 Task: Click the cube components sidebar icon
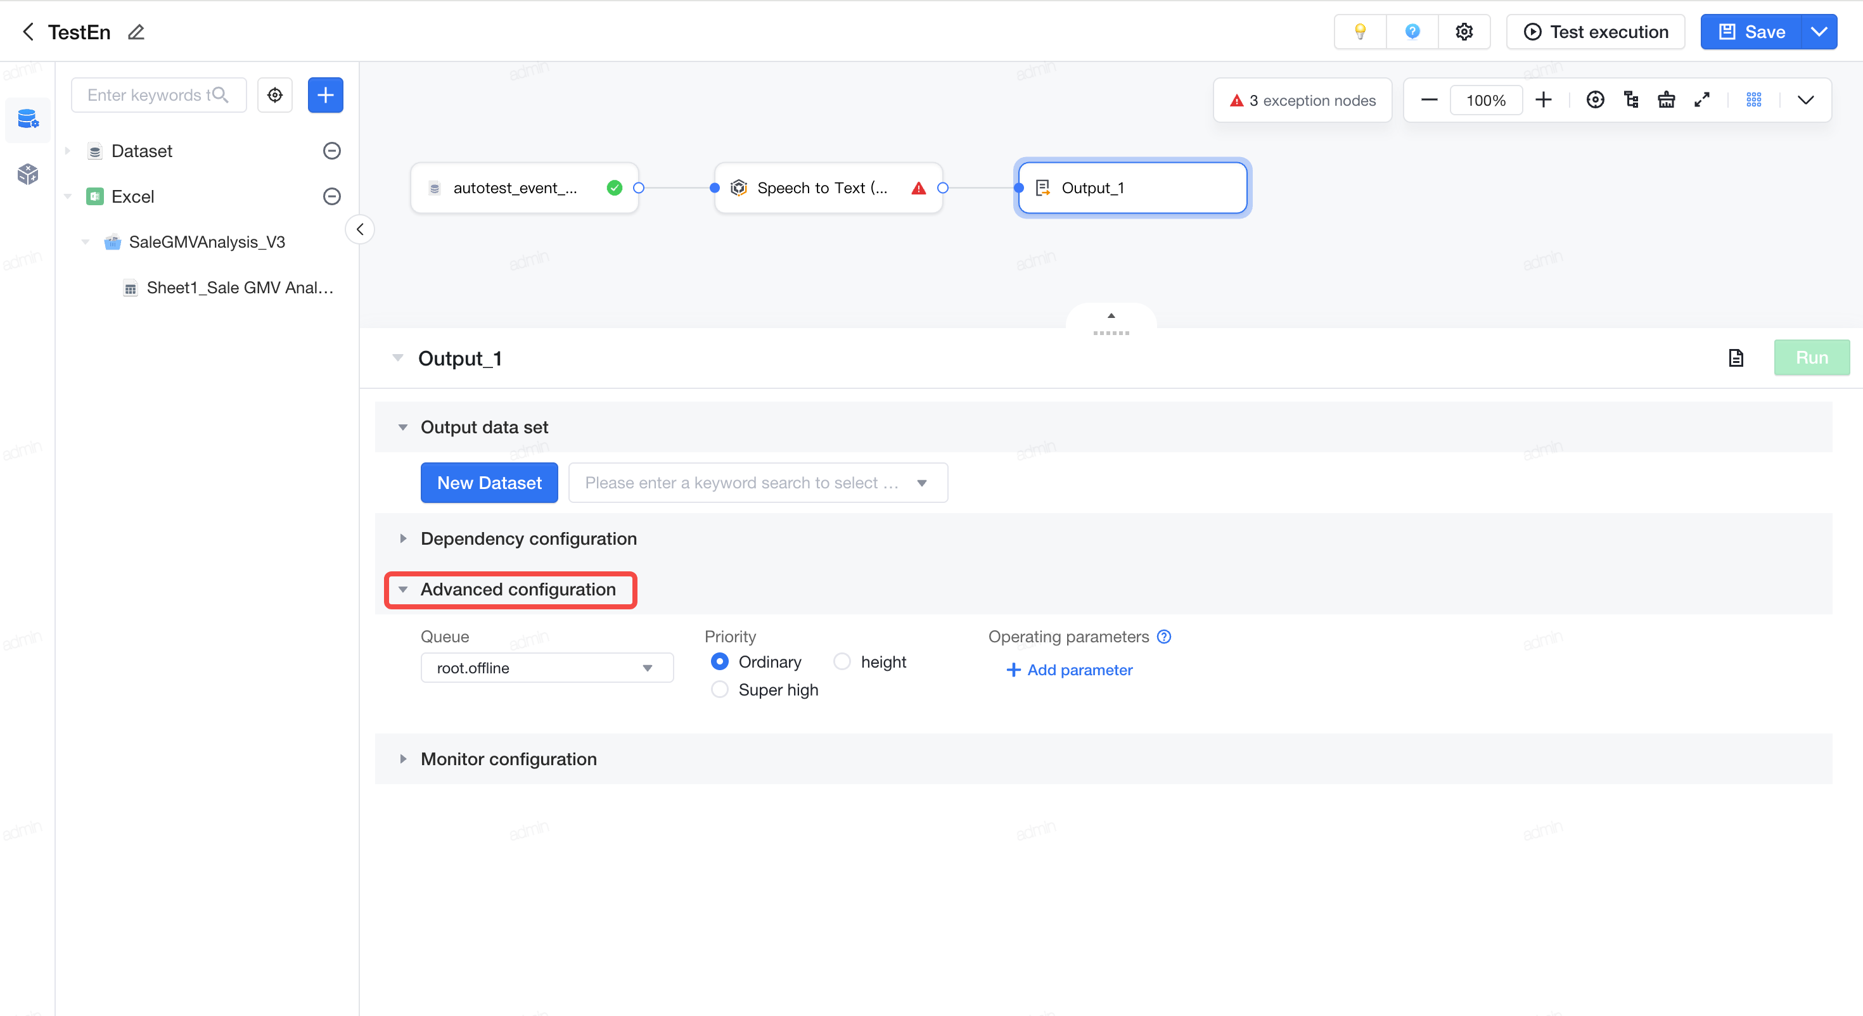coord(27,174)
